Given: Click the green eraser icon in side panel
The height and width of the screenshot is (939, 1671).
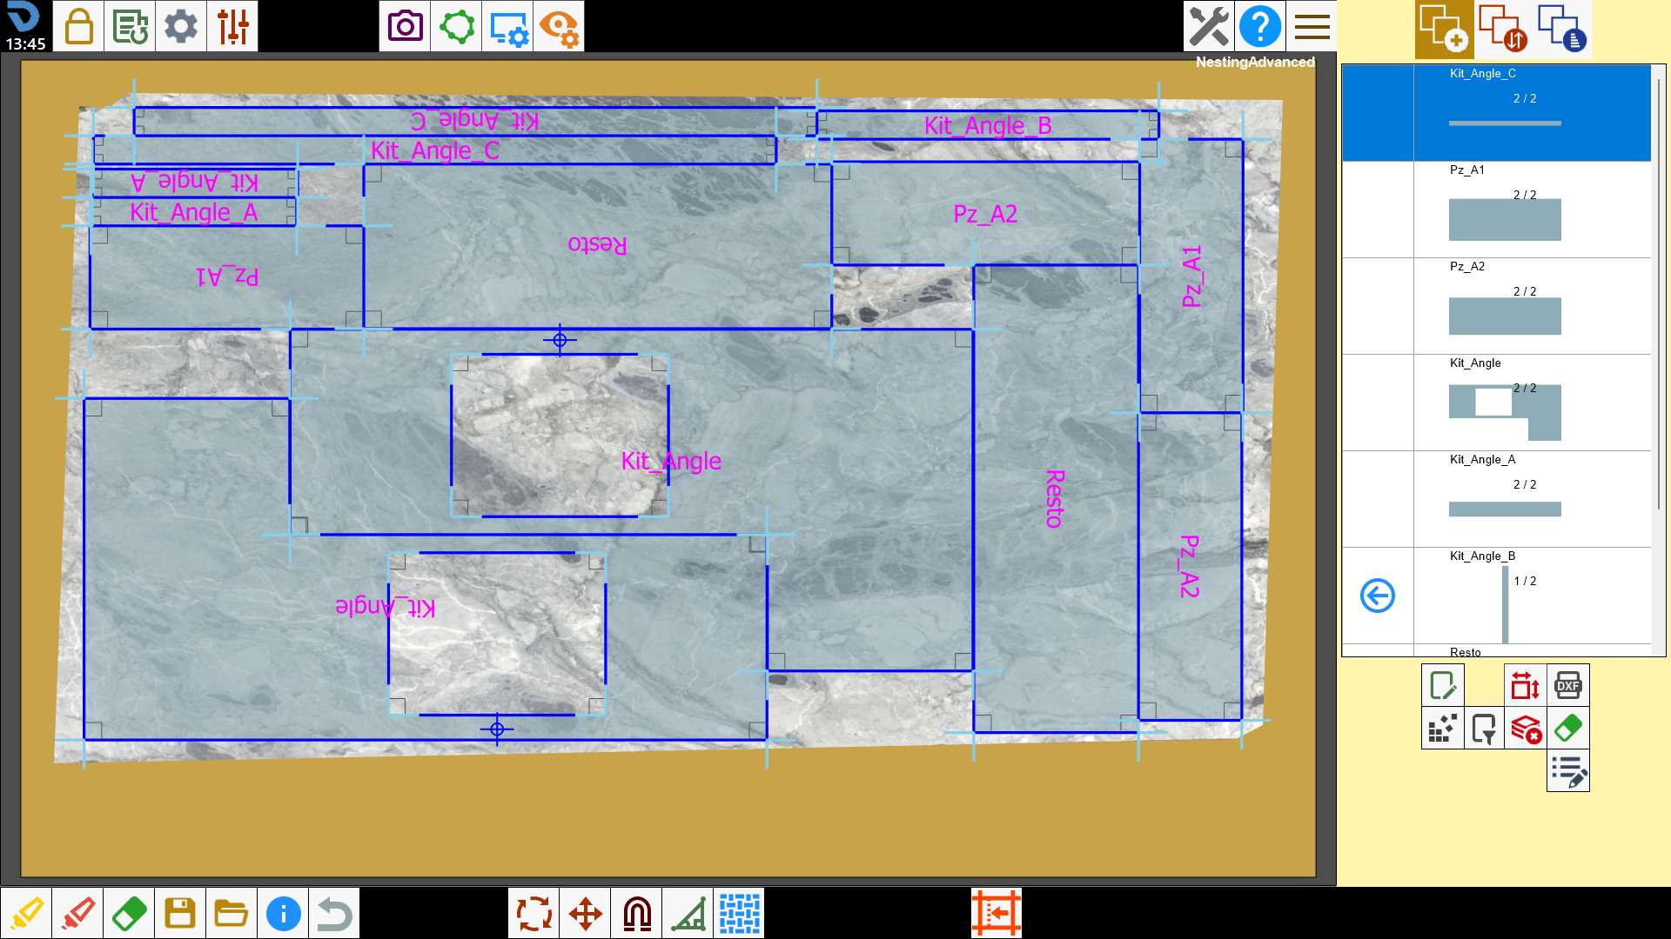Looking at the screenshot, I should click(x=1568, y=728).
